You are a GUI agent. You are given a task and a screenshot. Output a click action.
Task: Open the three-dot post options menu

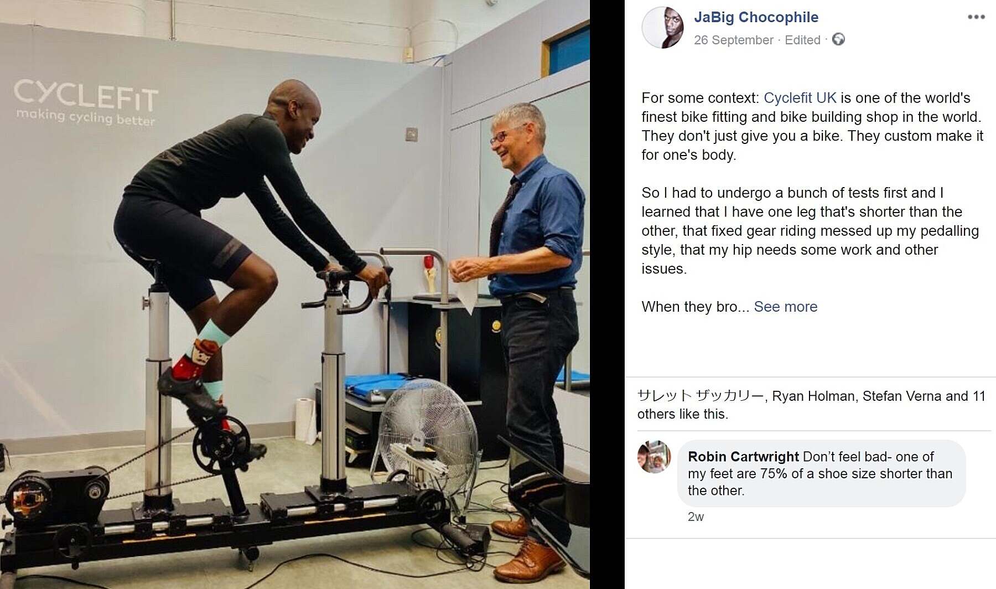coord(976,17)
